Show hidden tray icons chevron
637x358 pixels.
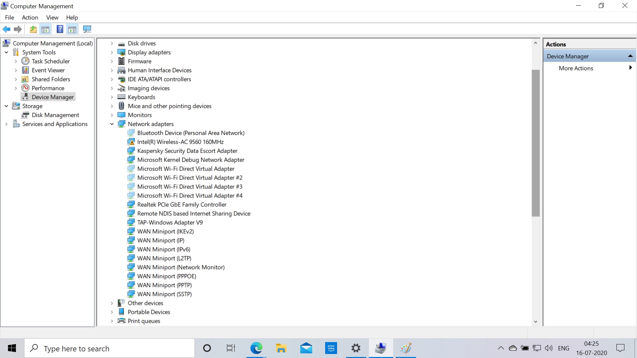tap(501, 348)
